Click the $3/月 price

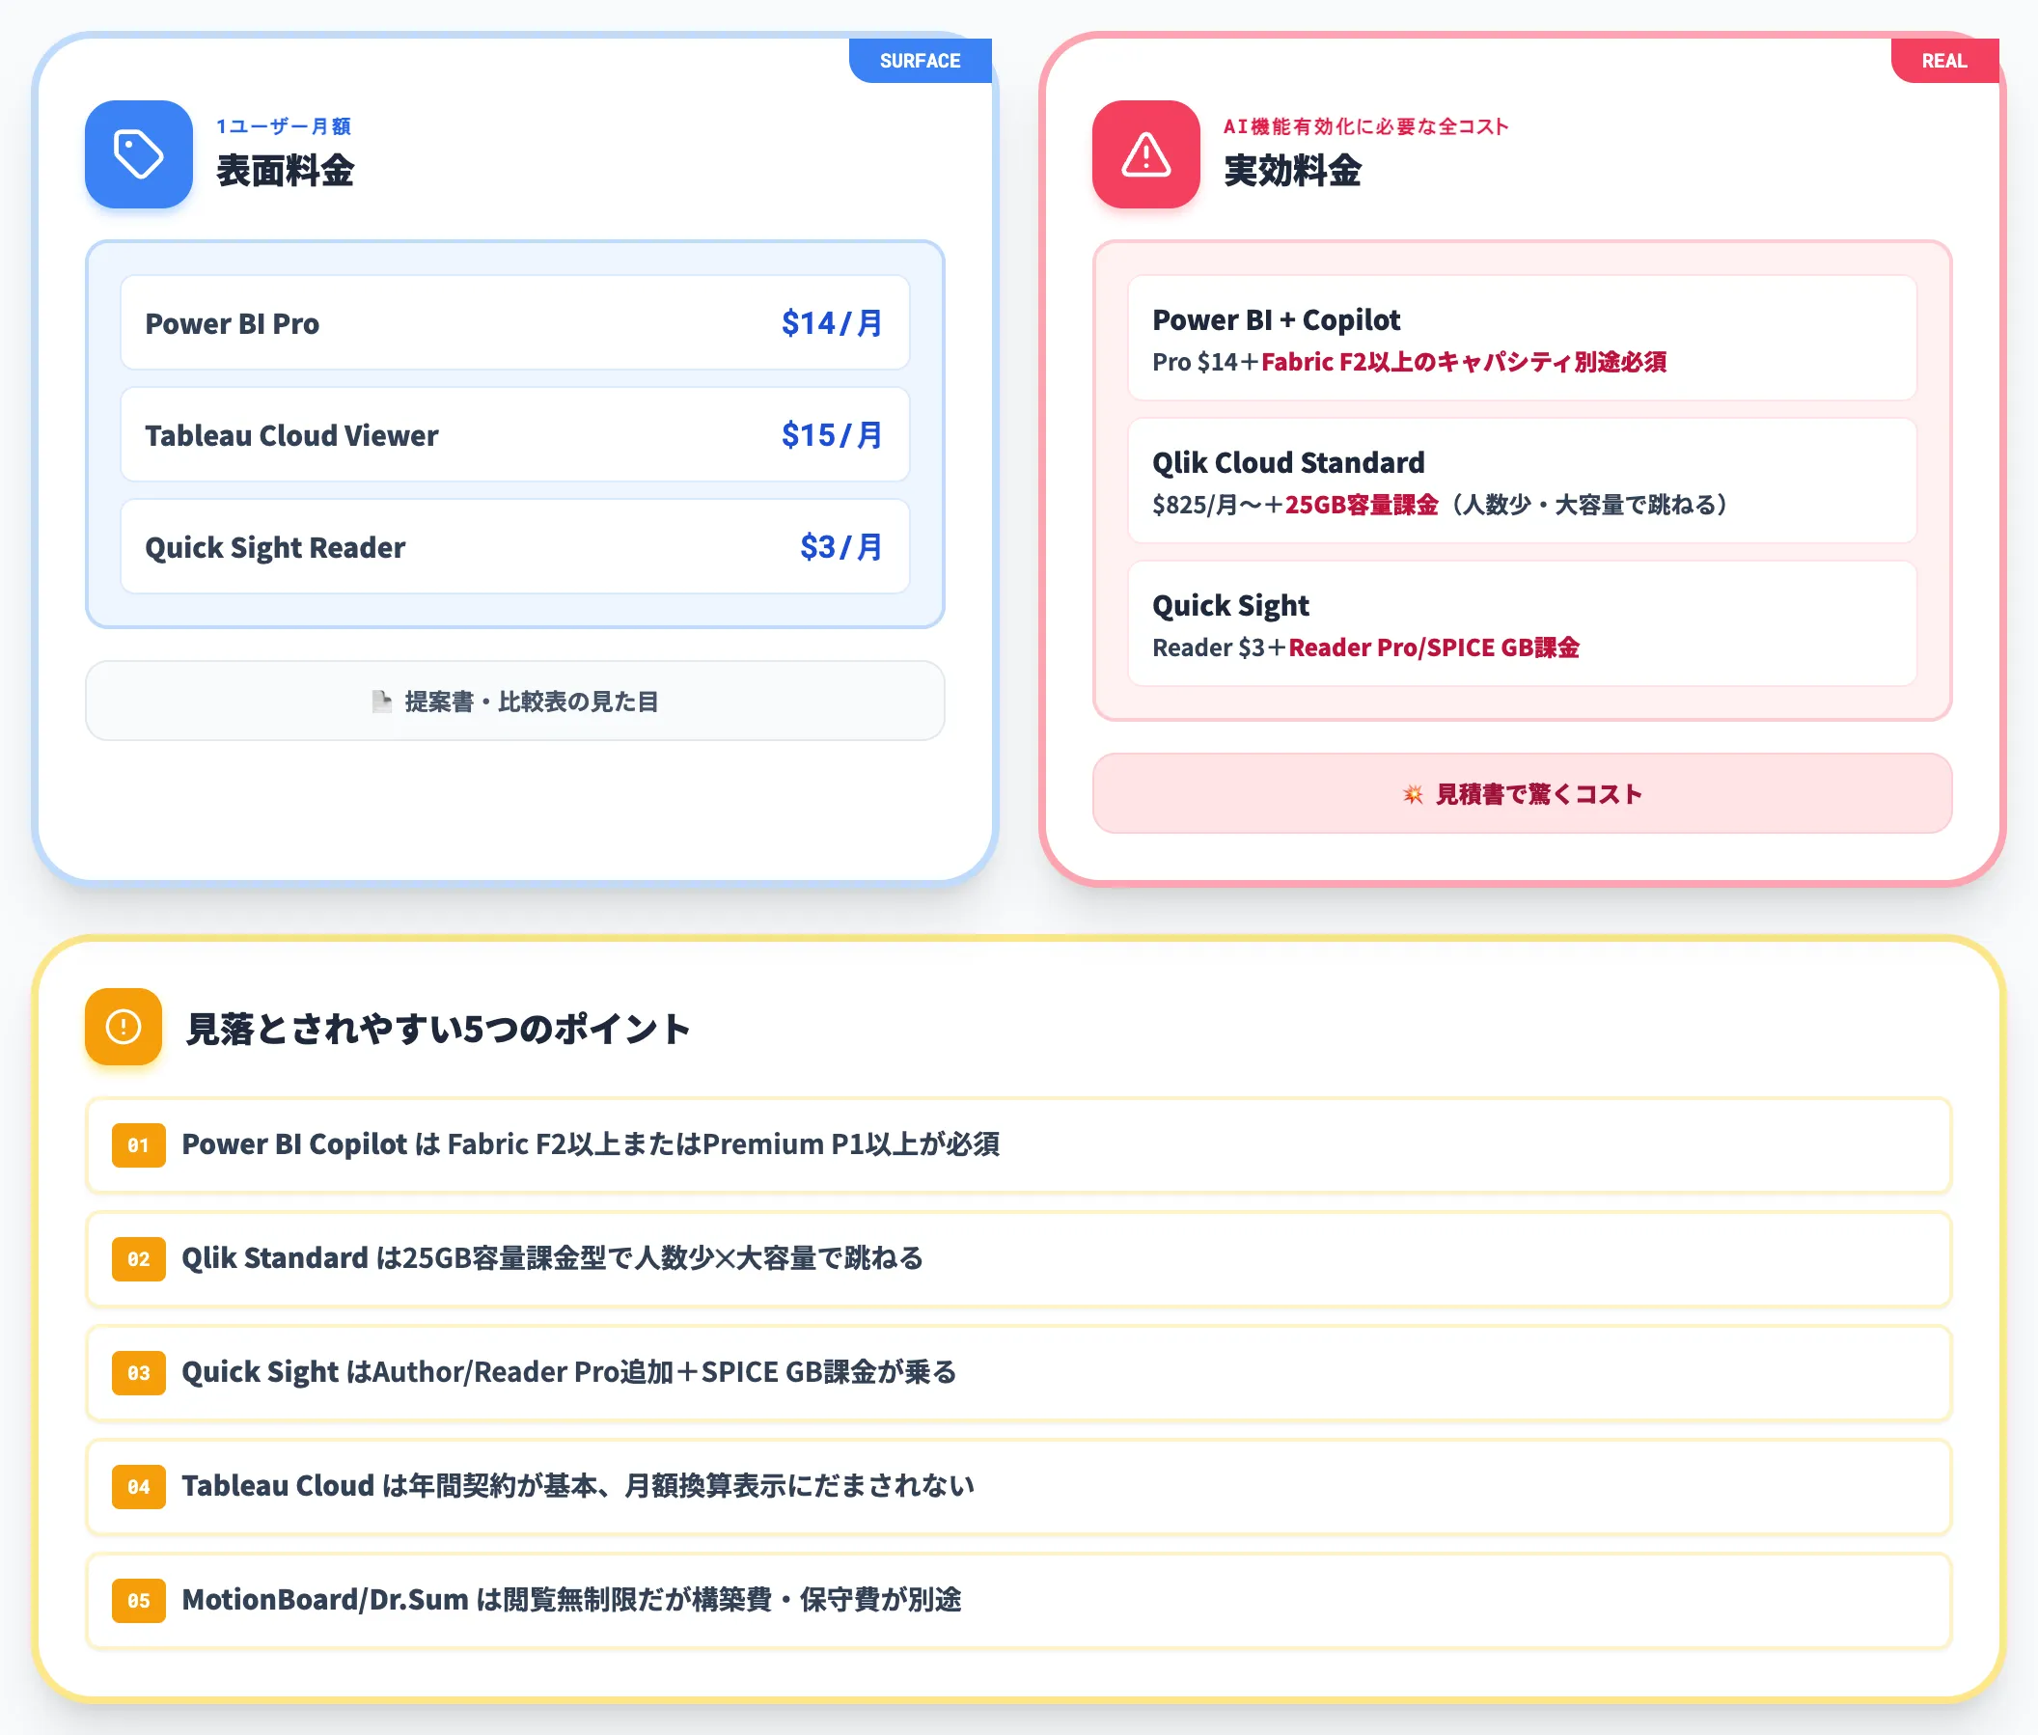[842, 547]
